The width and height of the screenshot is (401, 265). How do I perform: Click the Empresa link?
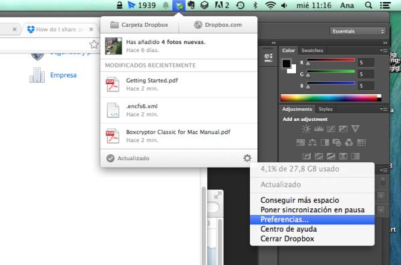tap(63, 75)
